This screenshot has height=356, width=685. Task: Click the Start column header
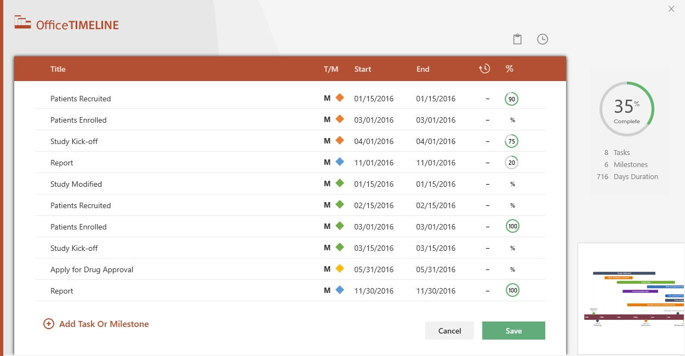363,69
